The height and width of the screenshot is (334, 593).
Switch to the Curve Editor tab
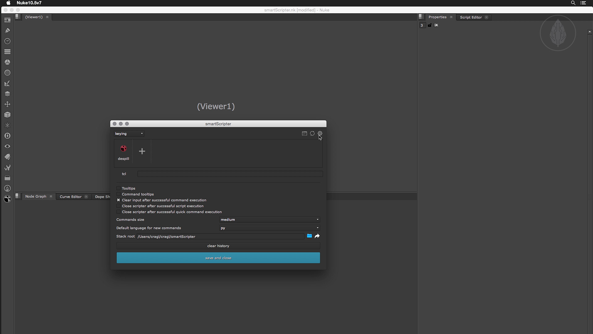pos(71,197)
